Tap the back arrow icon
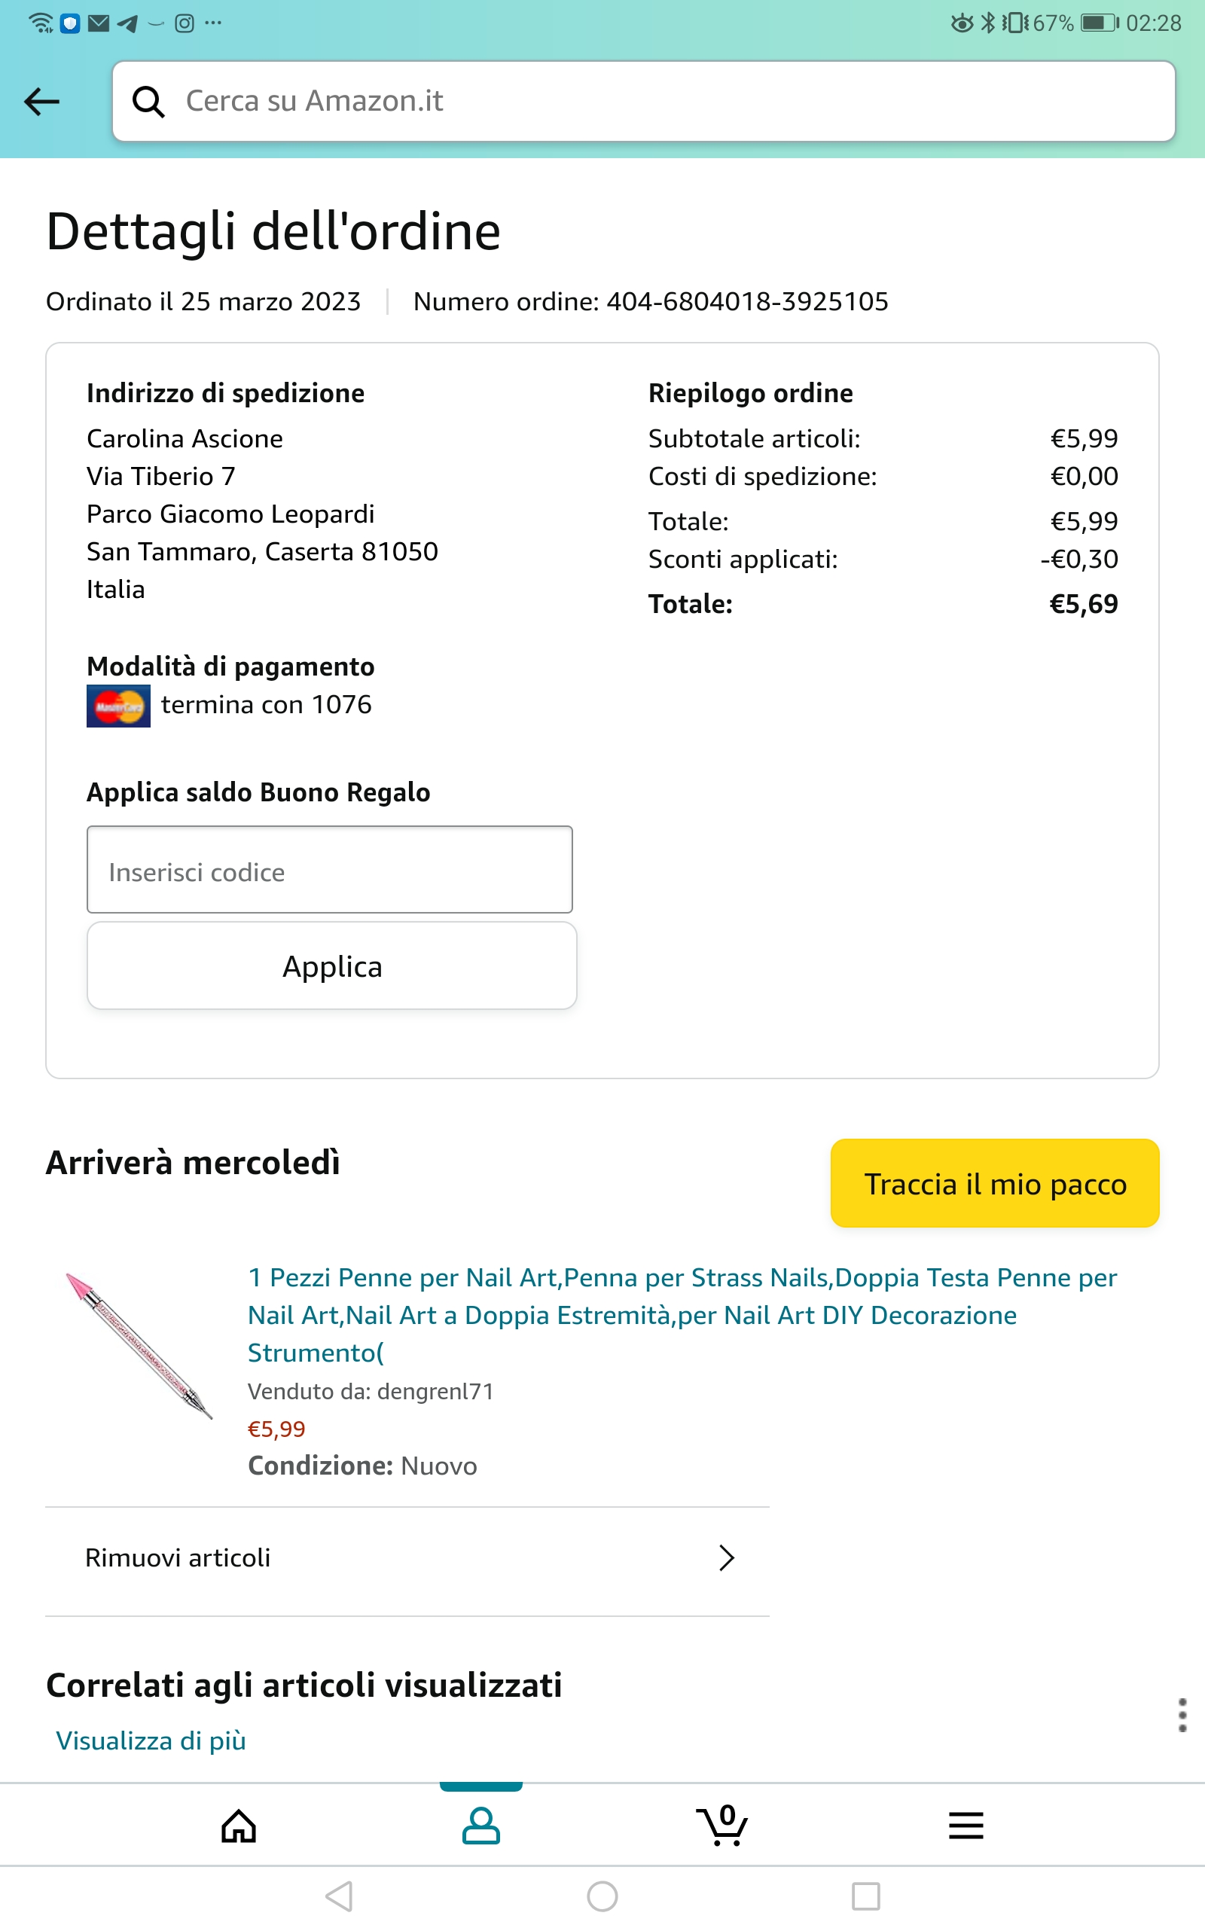Viewport: 1205px width, 1928px height. point(42,102)
